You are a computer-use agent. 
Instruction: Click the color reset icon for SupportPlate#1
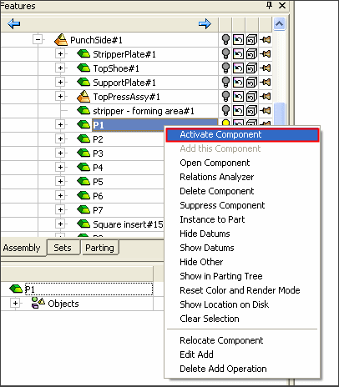[x=238, y=83]
